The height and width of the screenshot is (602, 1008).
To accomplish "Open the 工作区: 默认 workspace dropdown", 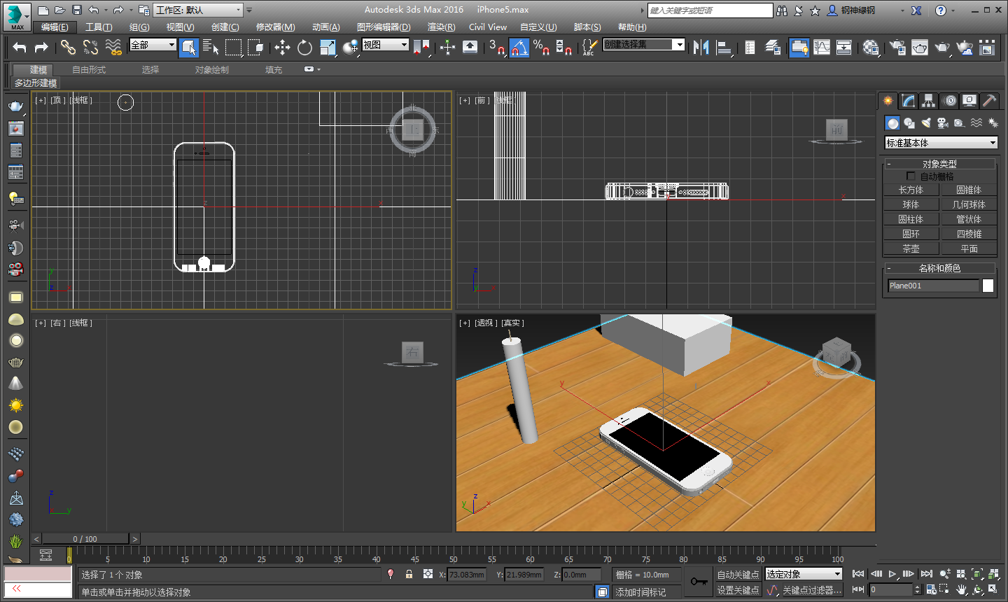I will point(198,10).
